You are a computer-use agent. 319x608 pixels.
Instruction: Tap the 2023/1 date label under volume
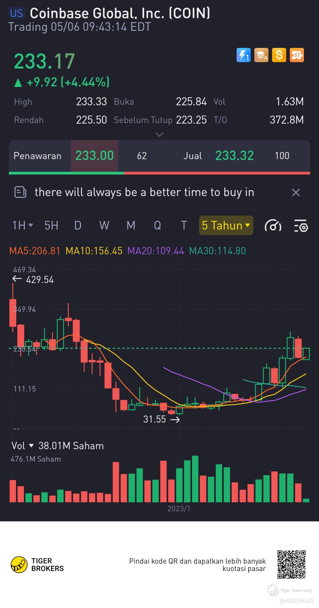[179, 509]
